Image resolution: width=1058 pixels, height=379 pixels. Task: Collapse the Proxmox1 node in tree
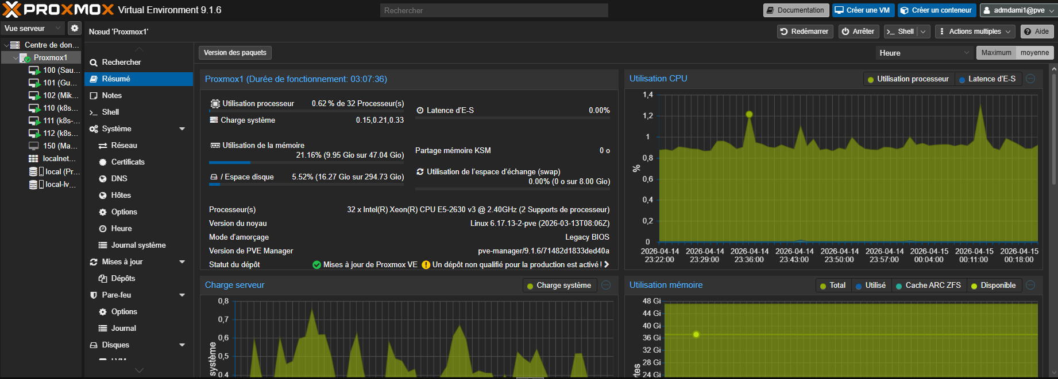click(x=16, y=57)
